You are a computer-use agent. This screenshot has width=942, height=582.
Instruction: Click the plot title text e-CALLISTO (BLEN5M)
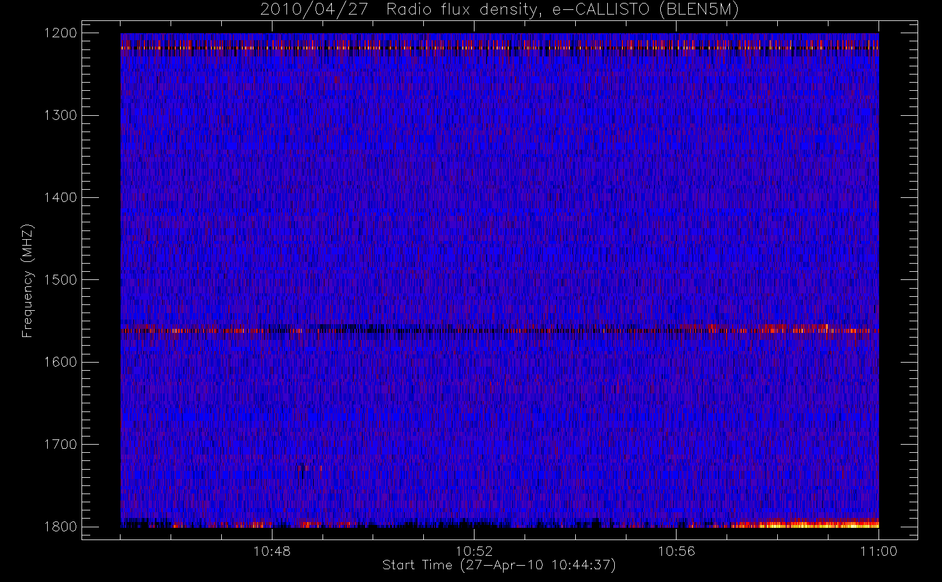[x=645, y=9]
